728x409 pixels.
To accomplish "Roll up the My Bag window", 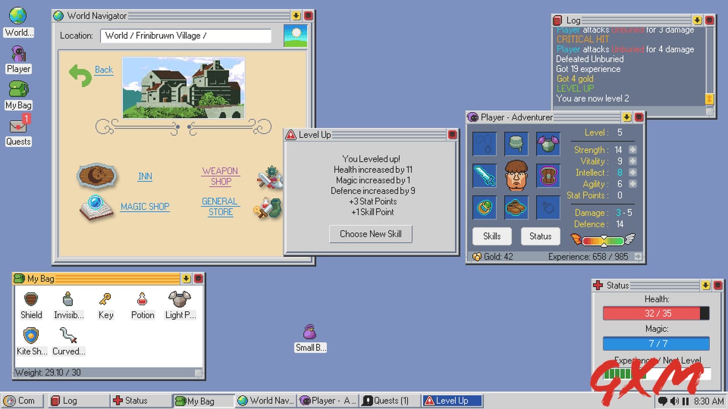I will (186, 278).
